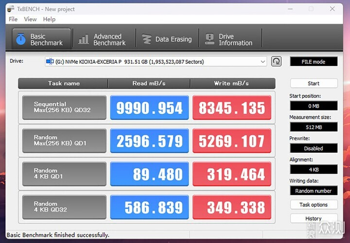Click the Alignment 4 KB field
The width and height of the screenshot is (350, 243).
[x=313, y=169]
